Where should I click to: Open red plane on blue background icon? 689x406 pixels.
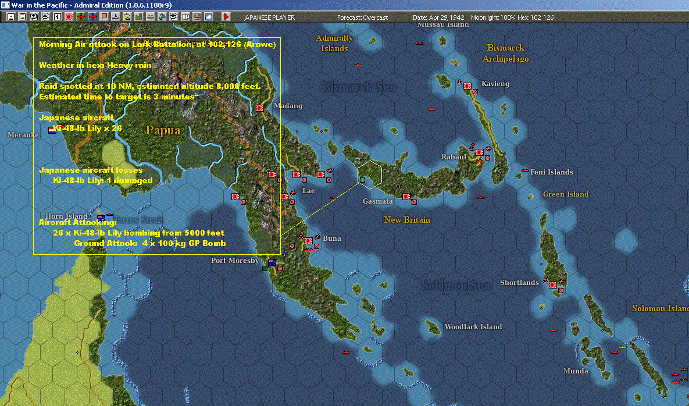pos(92,17)
